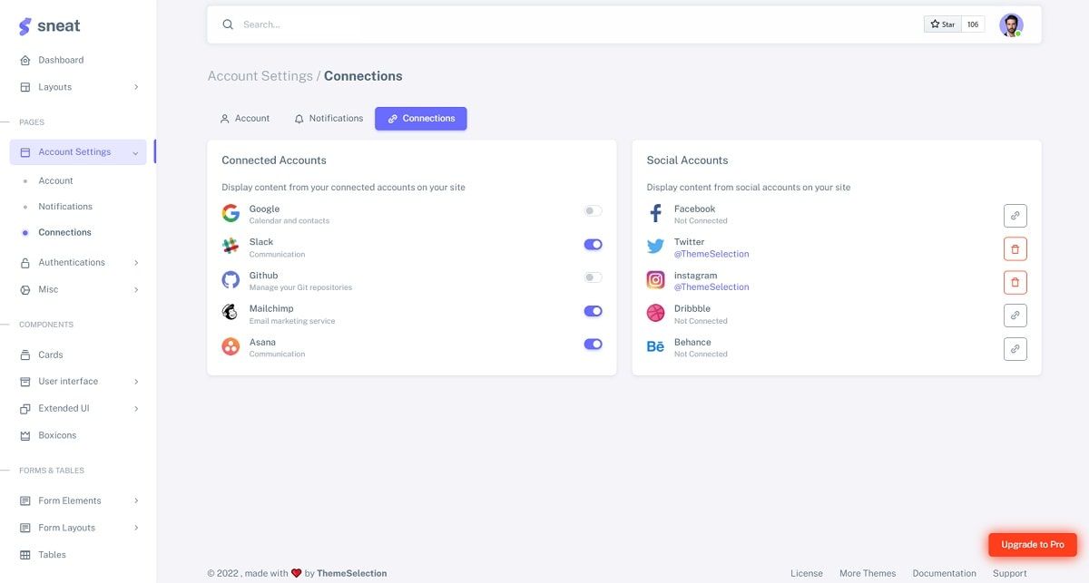Screen dimensions: 1089x583
Task: Collapse the Account Settings menu
Action: 75,150
